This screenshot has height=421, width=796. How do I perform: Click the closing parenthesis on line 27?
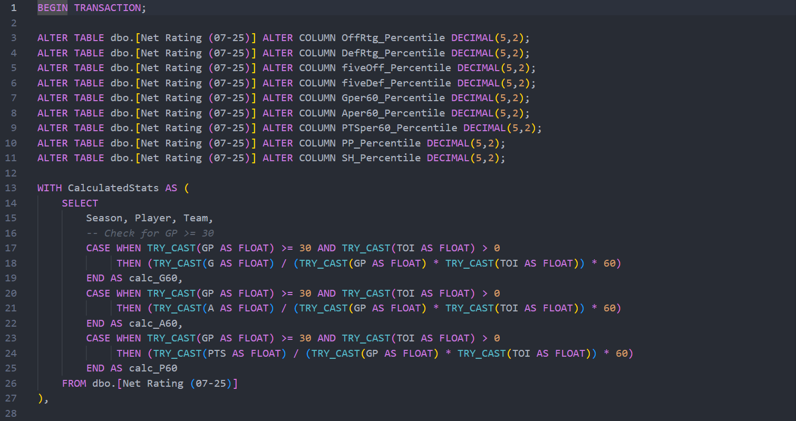tap(40, 398)
